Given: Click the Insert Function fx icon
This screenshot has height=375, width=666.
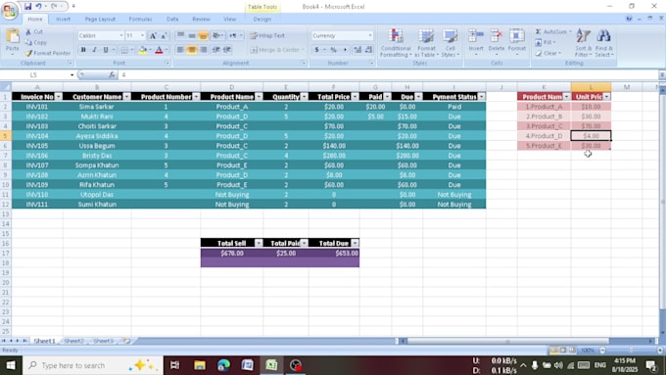Looking at the screenshot, I should [x=112, y=74].
